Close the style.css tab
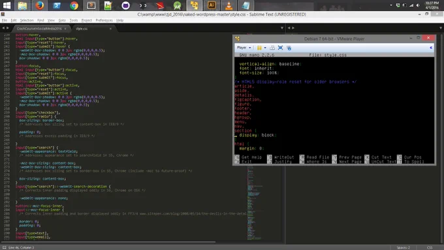The width and height of the screenshot is (444, 250). click(x=110, y=29)
